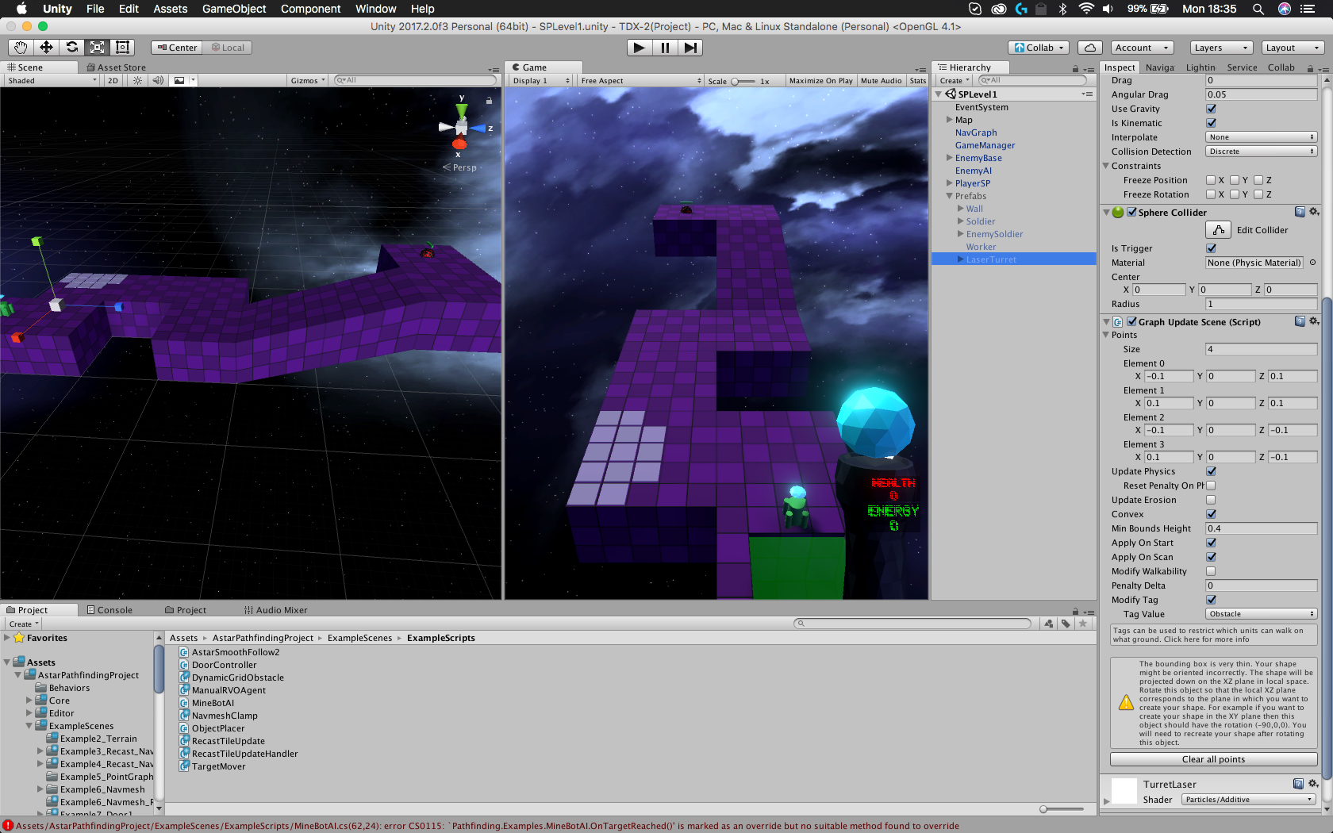Enable the Update Erosion checkbox

(x=1211, y=500)
